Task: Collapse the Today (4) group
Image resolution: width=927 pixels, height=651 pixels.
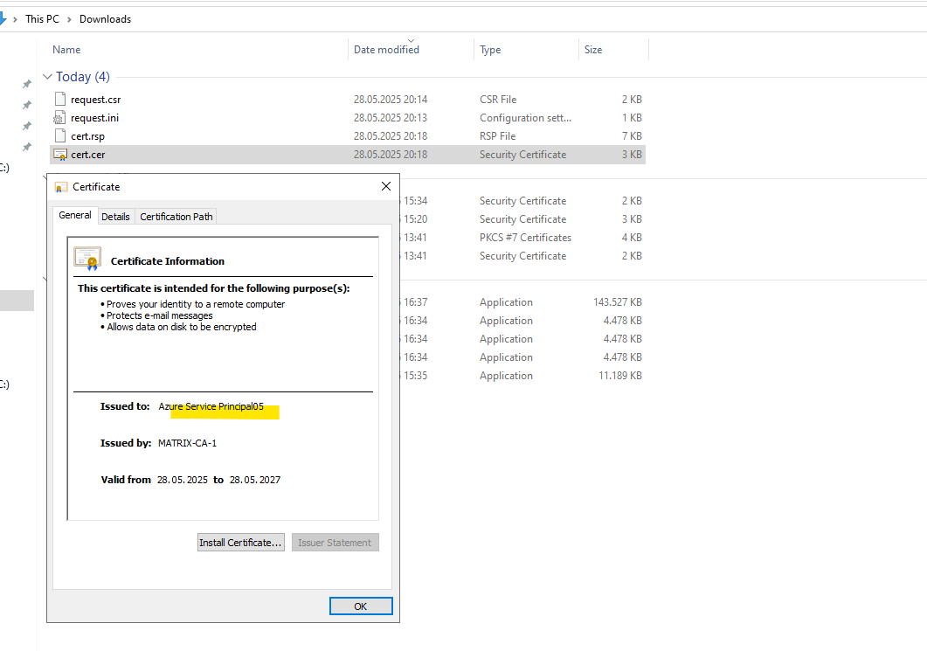Action: [x=47, y=76]
